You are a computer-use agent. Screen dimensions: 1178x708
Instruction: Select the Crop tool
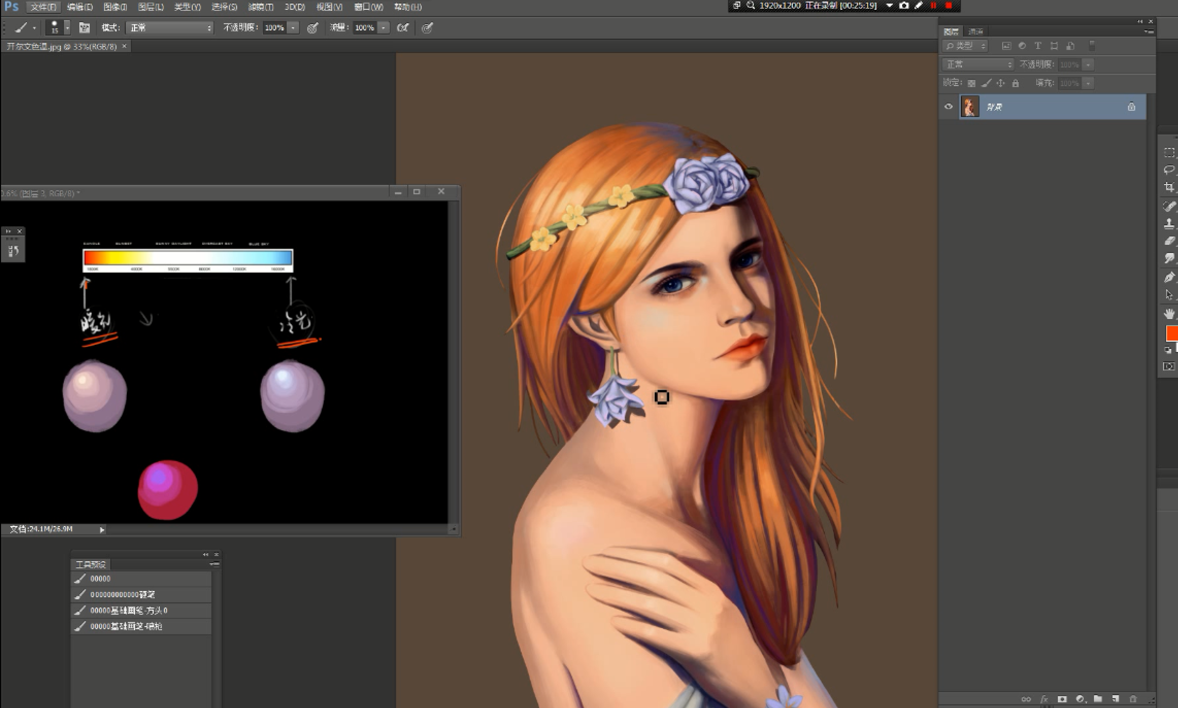[x=1169, y=187]
